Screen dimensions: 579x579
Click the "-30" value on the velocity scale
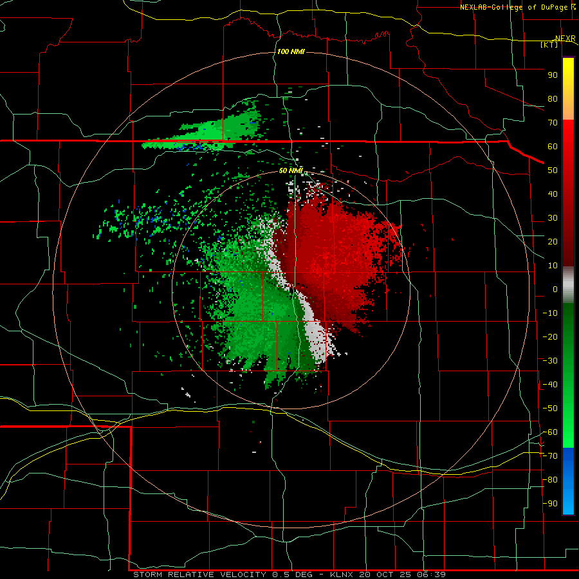(550, 361)
